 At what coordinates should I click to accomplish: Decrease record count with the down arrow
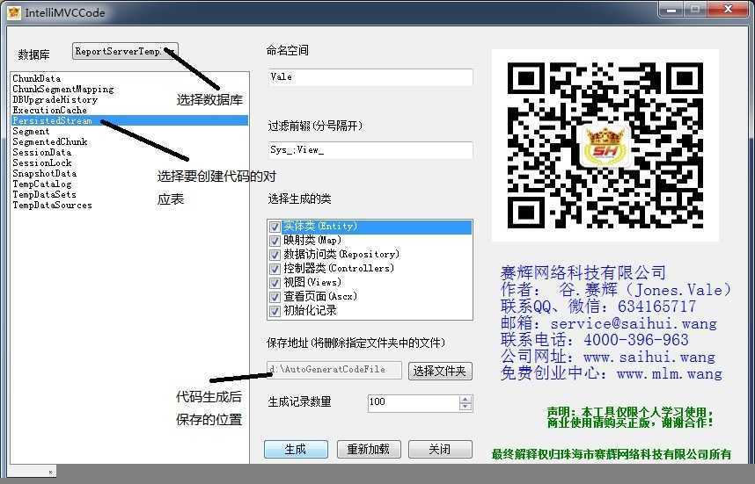(x=465, y=407)
